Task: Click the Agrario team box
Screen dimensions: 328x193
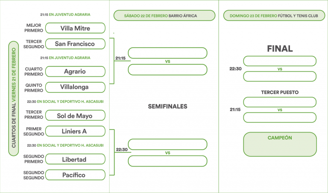Action: tap(75, 71)
